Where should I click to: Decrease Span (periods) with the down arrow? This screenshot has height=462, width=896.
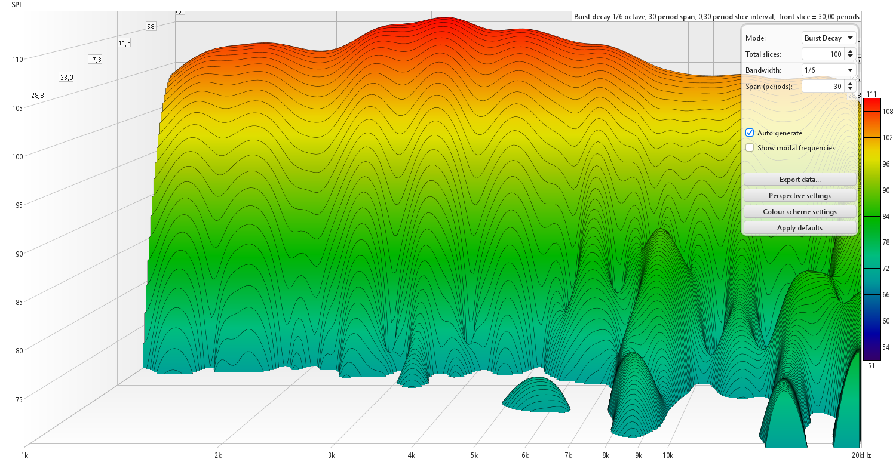tap(851, 89)
